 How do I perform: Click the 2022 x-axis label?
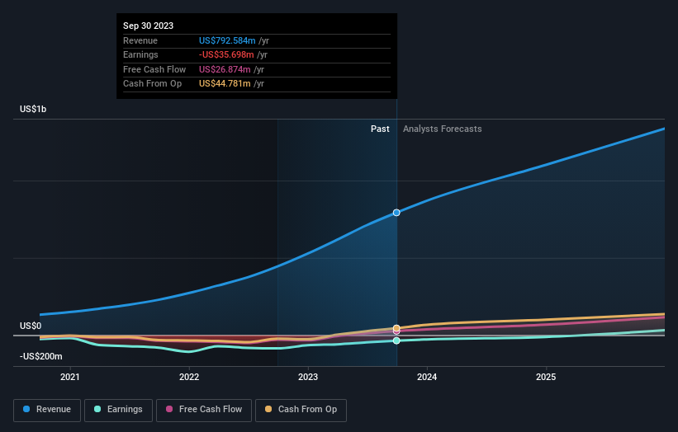tap(189, 377)
